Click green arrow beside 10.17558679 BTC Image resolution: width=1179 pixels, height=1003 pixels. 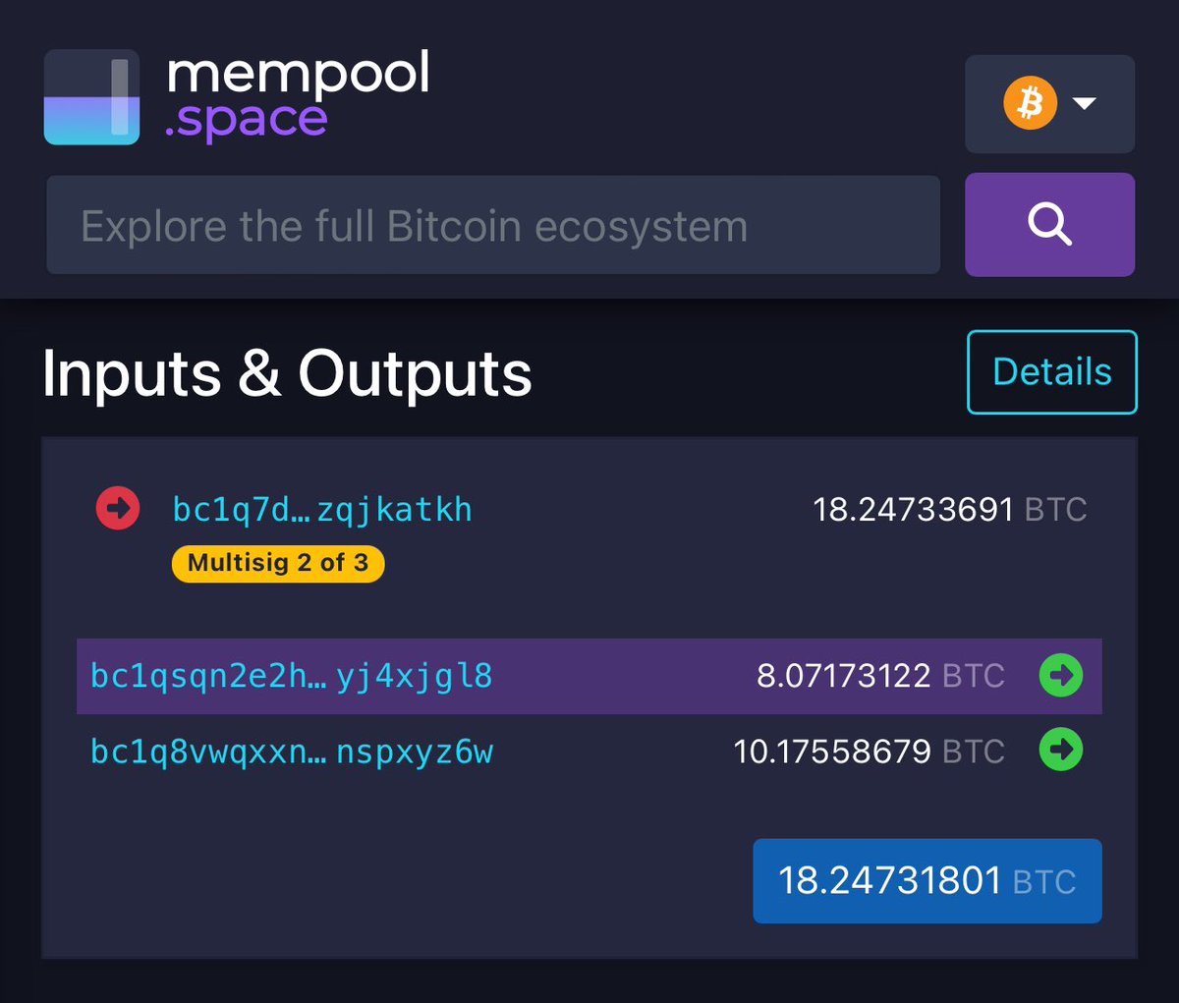[x=1061, y=751]
